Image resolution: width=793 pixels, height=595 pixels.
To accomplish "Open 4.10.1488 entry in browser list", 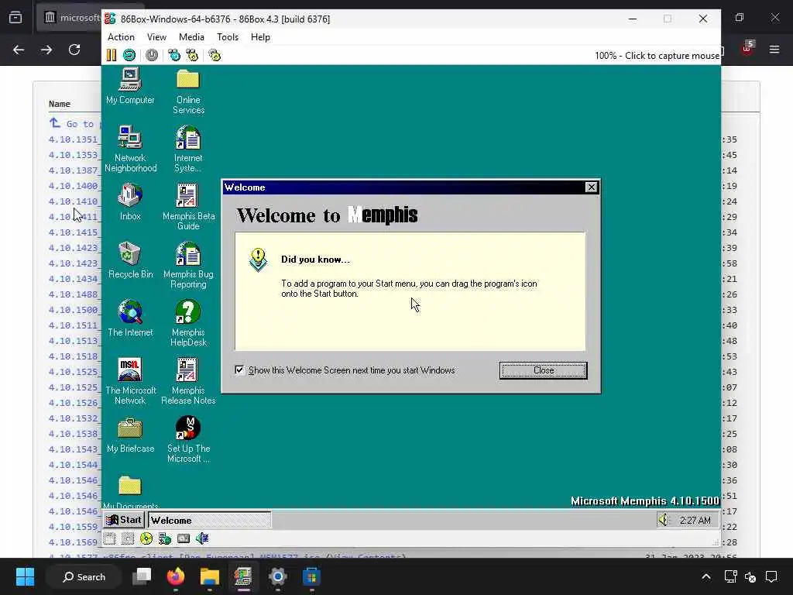I will (74, 294).
